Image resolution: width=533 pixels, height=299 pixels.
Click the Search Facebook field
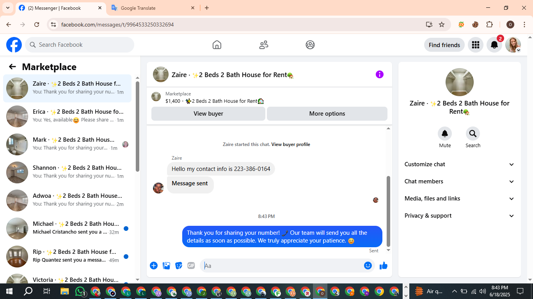tap(80, 45)
